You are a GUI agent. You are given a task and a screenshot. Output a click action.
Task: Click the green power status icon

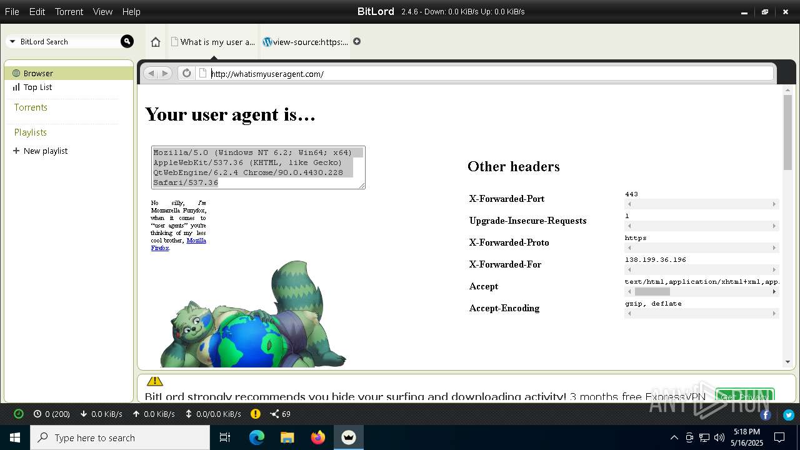(19, 414)
